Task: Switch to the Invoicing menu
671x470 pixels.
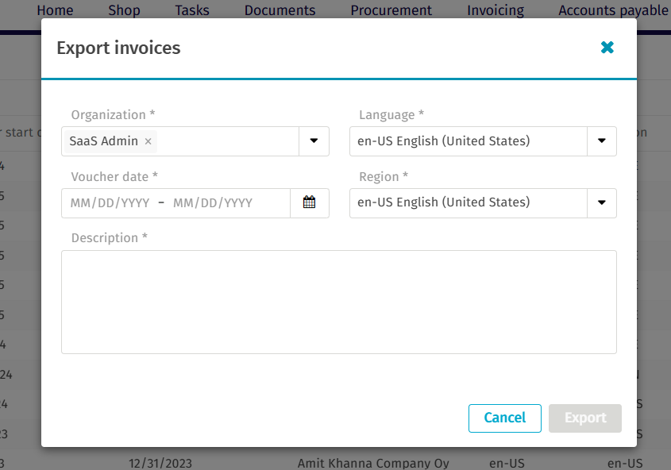Action: tap(496, 10)
